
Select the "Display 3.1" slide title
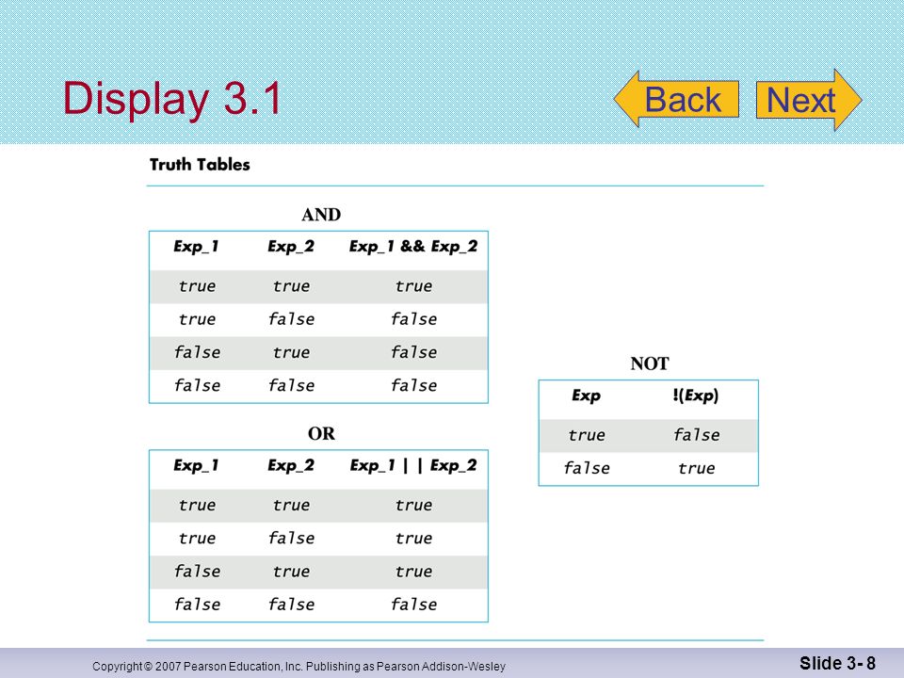pyautogui.click(x=171, y=98)
